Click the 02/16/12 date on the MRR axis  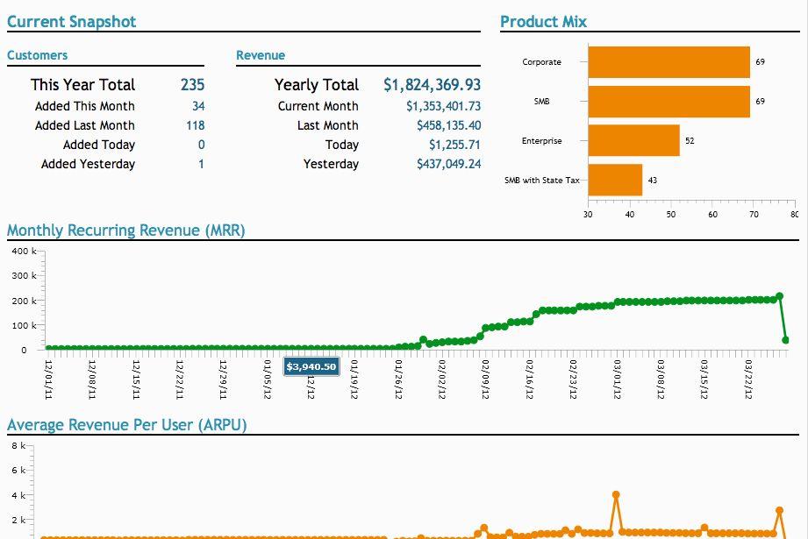[529, 379]
